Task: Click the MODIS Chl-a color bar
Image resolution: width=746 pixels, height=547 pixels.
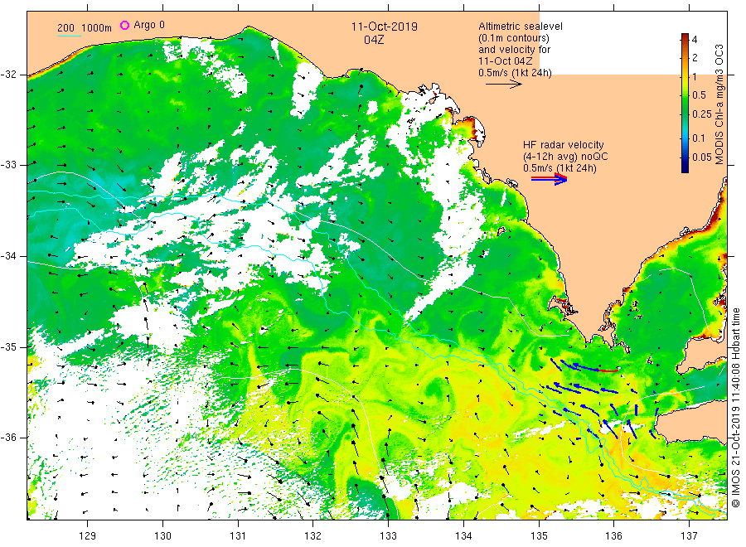Action: tap(685, 103)
